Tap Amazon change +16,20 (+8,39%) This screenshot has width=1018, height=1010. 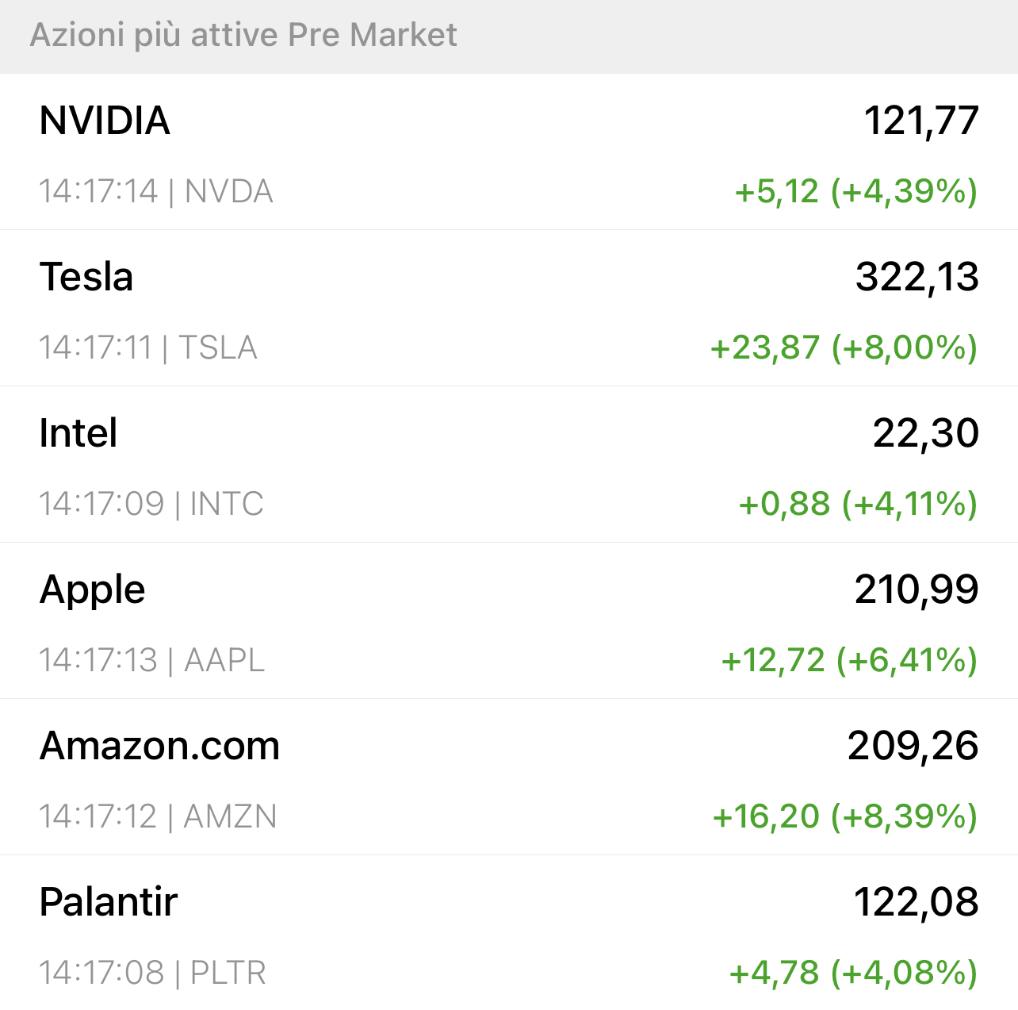coord(846,816)
